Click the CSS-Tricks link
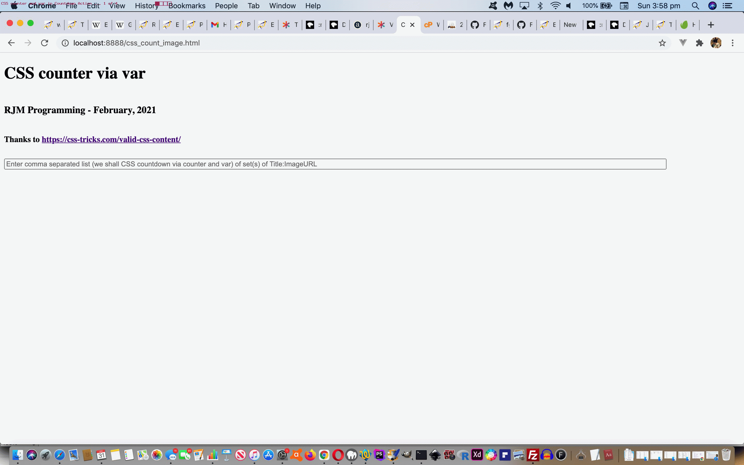744x465 pixels. click(x=111, y=139)
